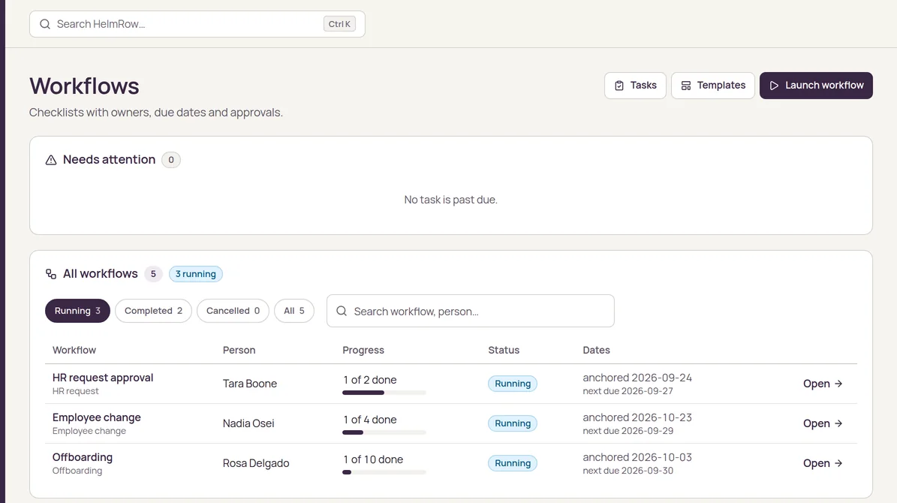Click the Running badge for Employee change
Screen dimensions: 897x503
click(x=513, y=423)
